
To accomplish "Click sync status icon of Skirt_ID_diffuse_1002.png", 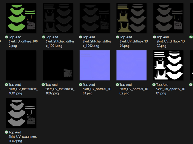I will 6,37.
